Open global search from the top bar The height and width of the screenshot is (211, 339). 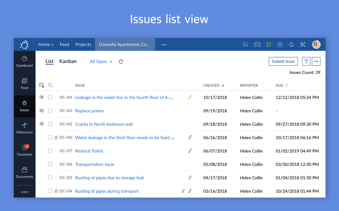pos(245,44)
